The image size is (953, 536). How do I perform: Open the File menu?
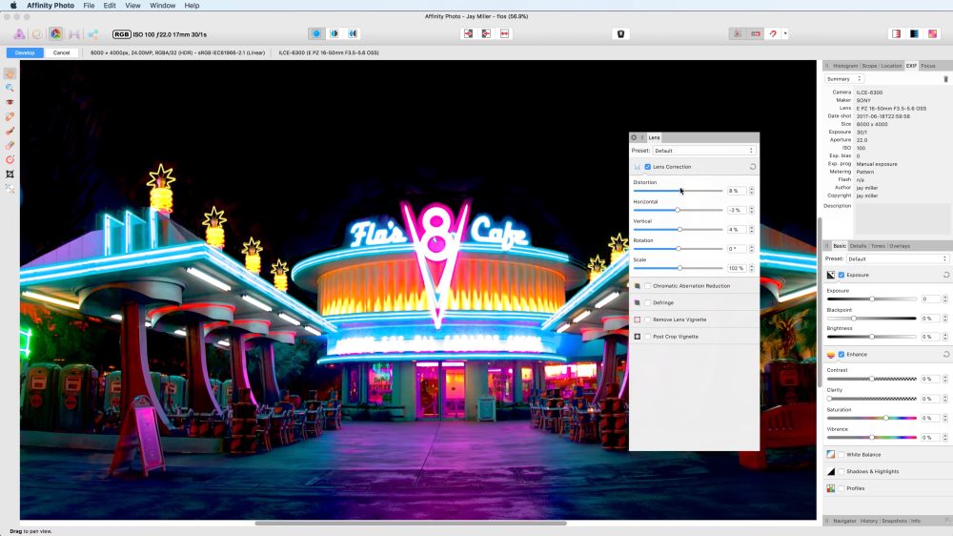pos(89,6)
